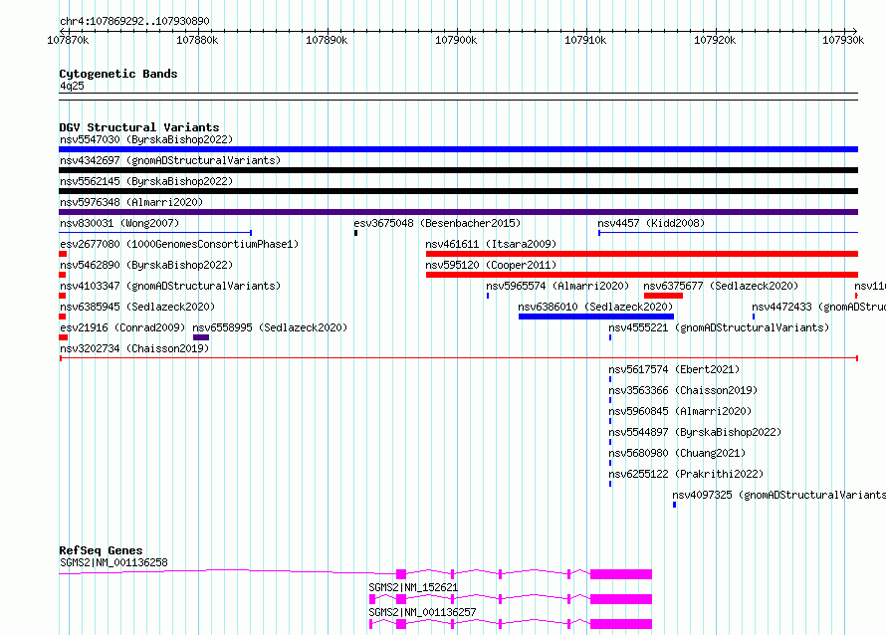Click nsv5462890 (ByrskaBishop2022) variant label
The width and height of the screenshot is (886, 635).
[146, 265]
